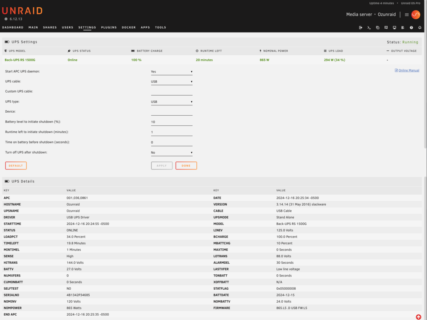Open the web terminal icon

click(369, 27)
